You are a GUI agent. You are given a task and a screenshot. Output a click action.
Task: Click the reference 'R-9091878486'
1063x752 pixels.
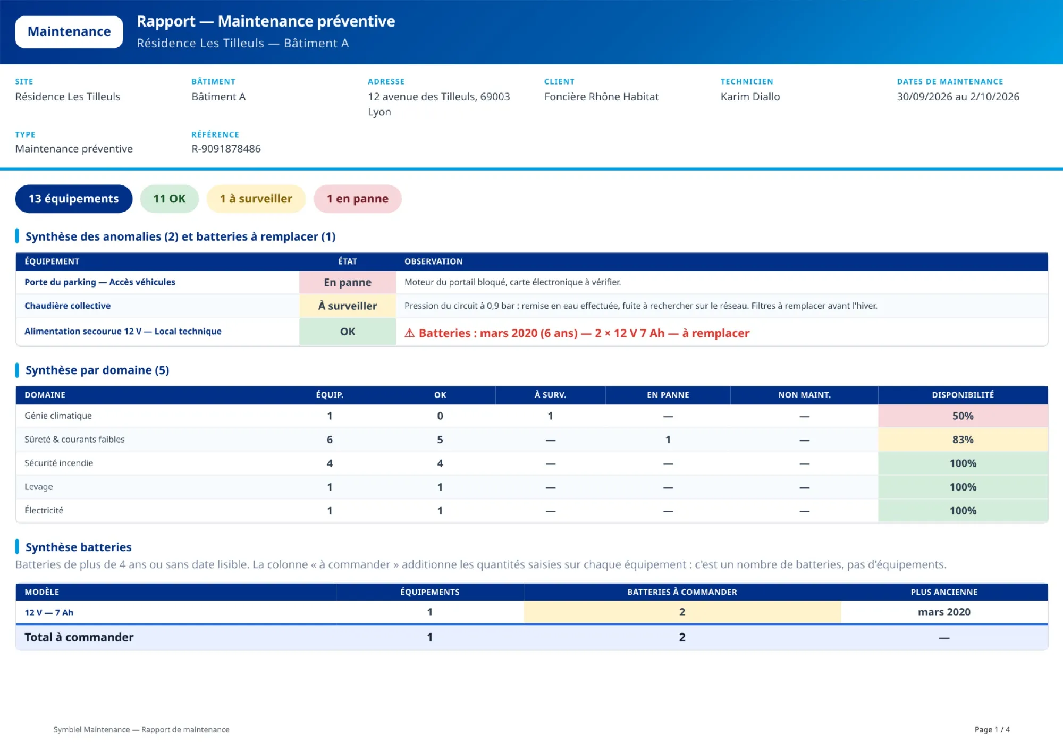click(226, 149)
